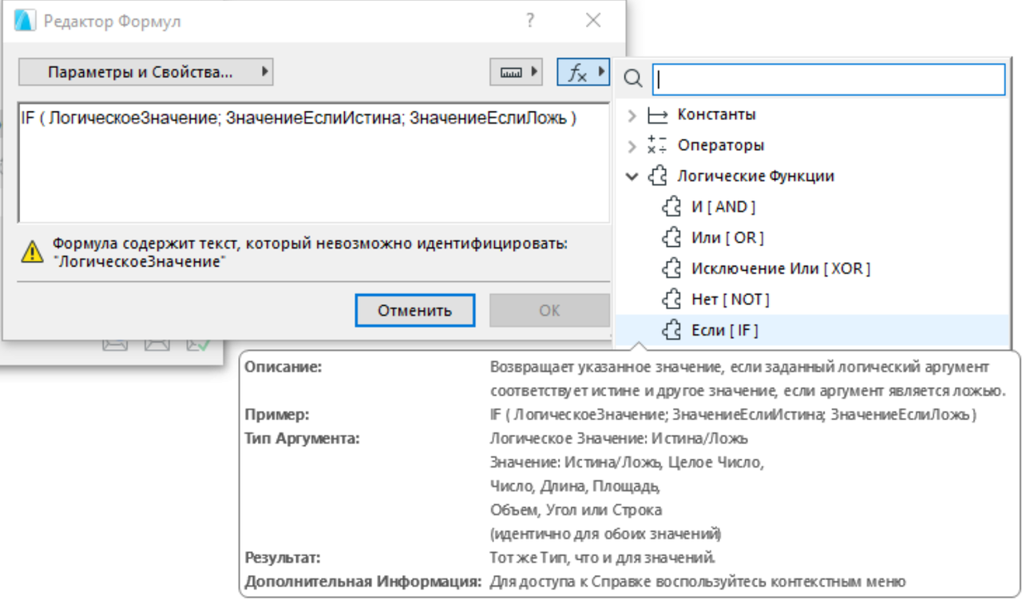Open the units ruler dropdown button
This screenshot has width=1022, height=604.
[517, 73]
